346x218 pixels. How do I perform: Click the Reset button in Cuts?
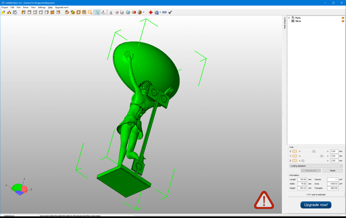pyautogui.click(x=332, y=171)
